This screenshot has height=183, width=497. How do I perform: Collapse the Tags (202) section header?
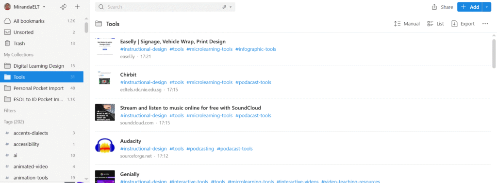pyautogui.click(x=14, y=122)
